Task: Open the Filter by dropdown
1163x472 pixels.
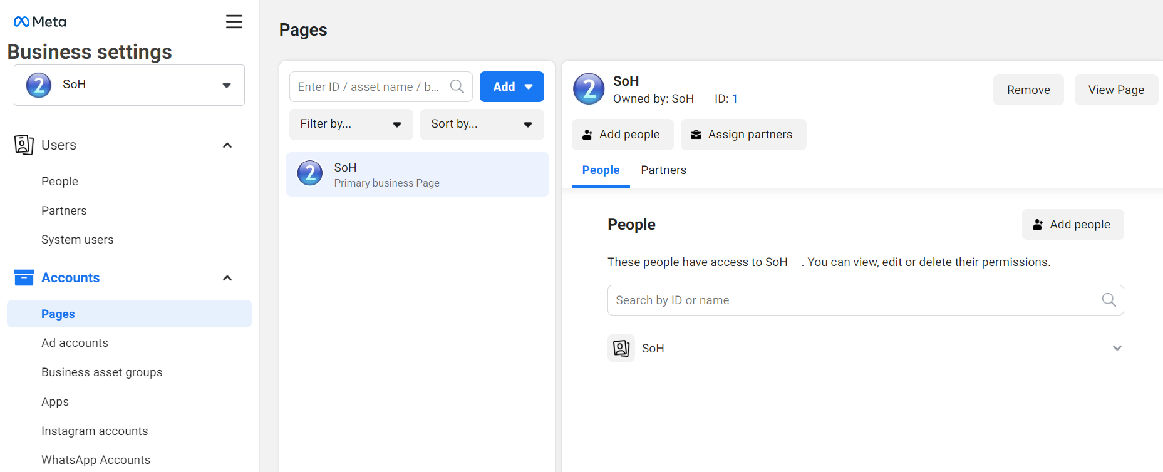Action: pos(351,125)
